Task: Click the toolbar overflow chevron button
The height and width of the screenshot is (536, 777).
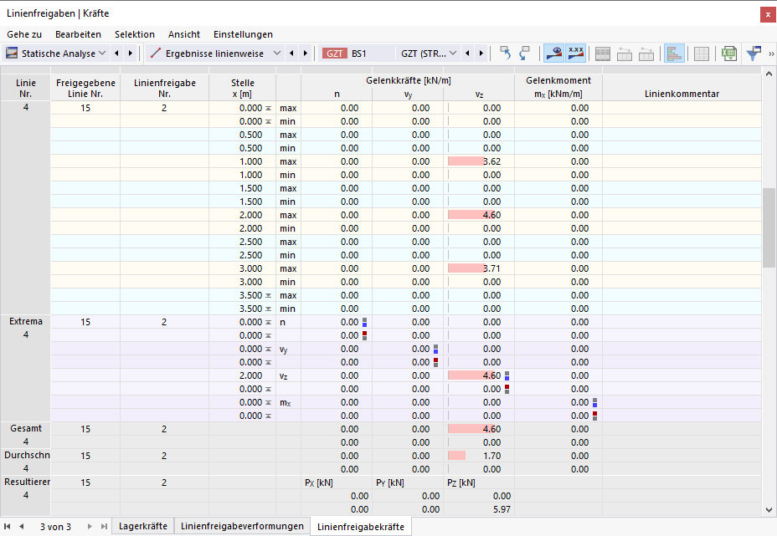Action: [x=771, y=52]
